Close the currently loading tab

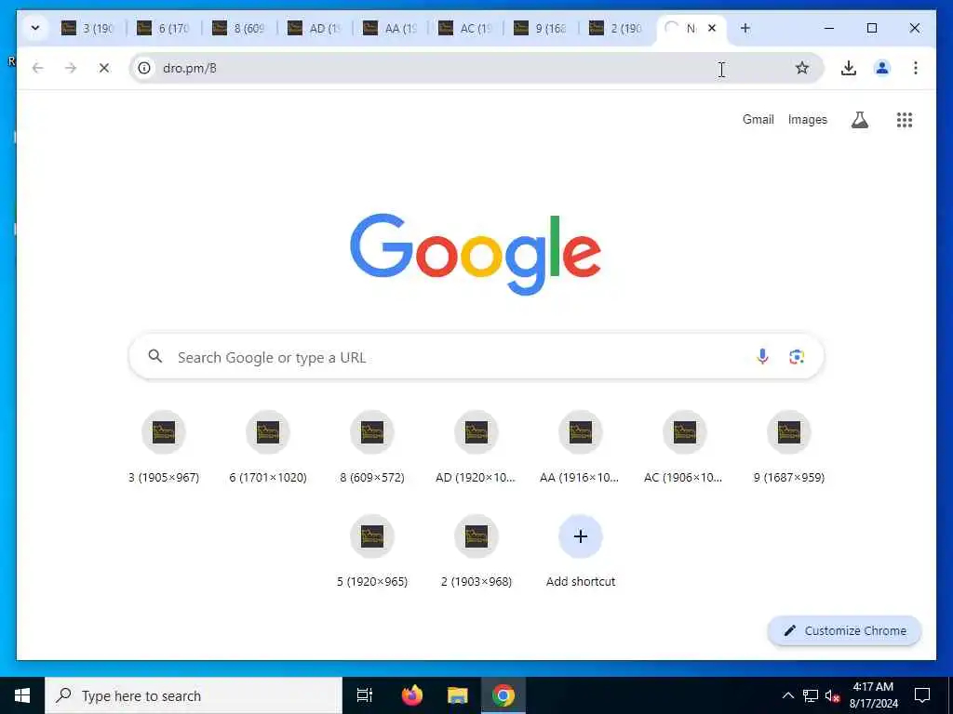pos(712,28)
